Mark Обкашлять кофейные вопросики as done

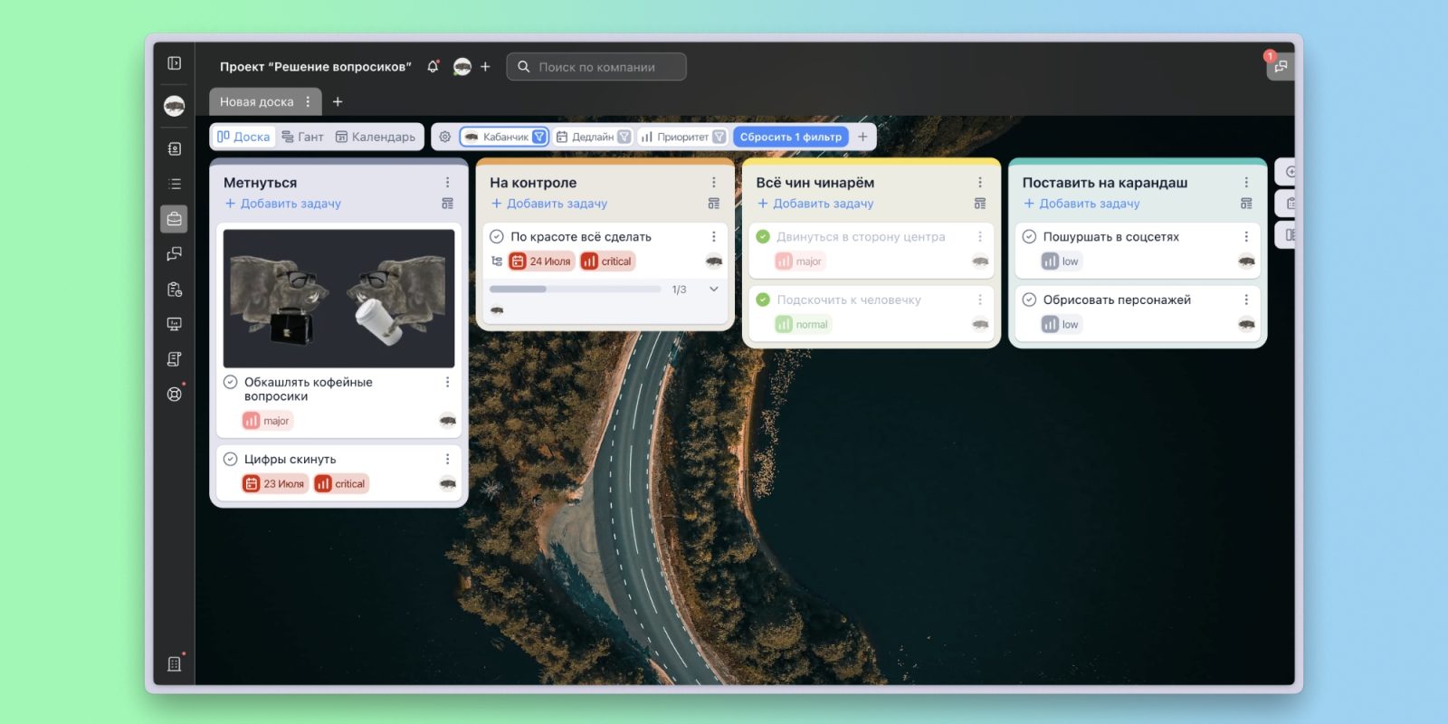[230, 383]
